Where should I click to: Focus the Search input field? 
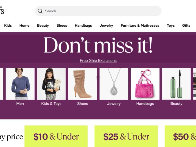coord(98,11)
